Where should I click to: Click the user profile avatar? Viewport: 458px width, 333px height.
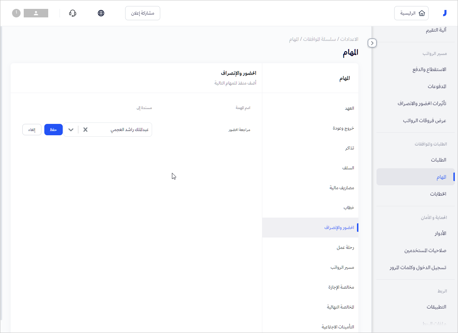click(x=36, y=13)
